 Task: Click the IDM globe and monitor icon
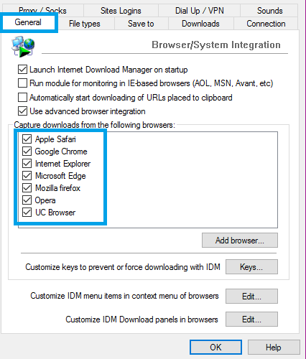coord(23,47)
